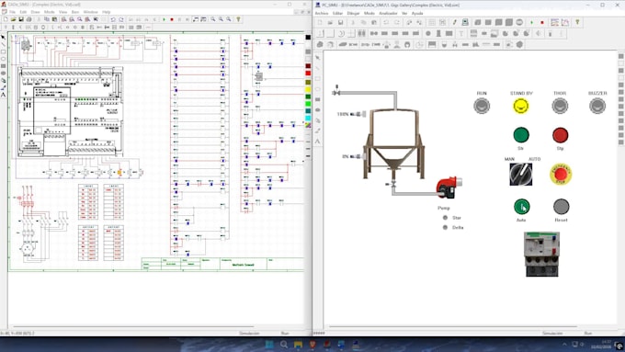Click the red pump in the tank diagram
Image resolution: width=625 pixels, height=352 pixels.
tap(449, 187)
